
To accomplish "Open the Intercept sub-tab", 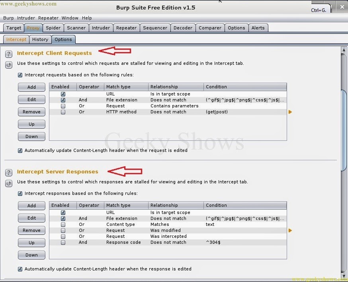I will pyautogui.click(x=16, y=39).
